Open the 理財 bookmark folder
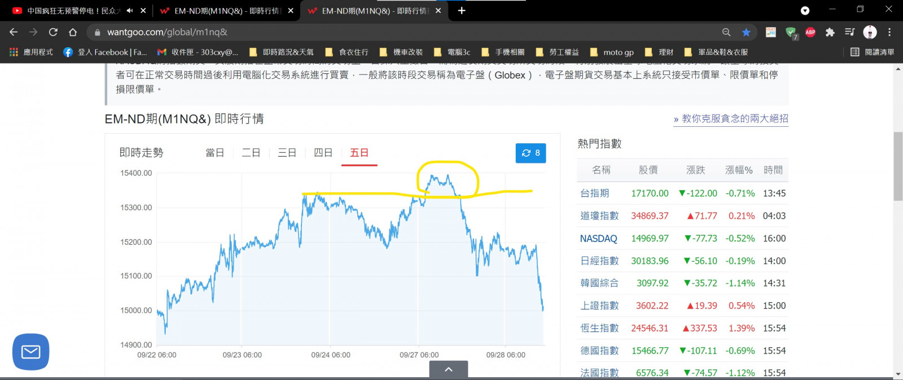 pyautogui.click(x=659, y=52)
